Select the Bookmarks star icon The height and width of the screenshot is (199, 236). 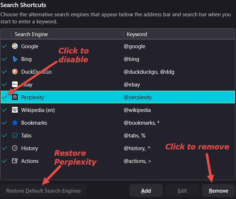click(x=15, y=123)
